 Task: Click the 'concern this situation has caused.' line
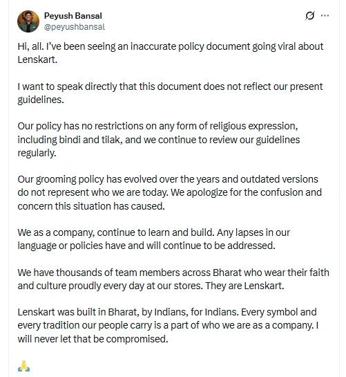[x=91, y=206]
